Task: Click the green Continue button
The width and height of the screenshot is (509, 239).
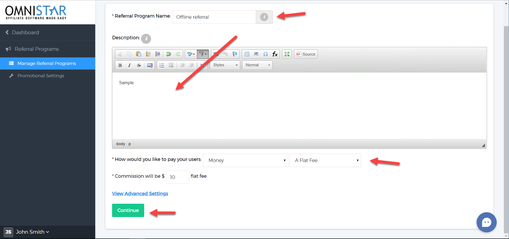Action: [128, 210]
